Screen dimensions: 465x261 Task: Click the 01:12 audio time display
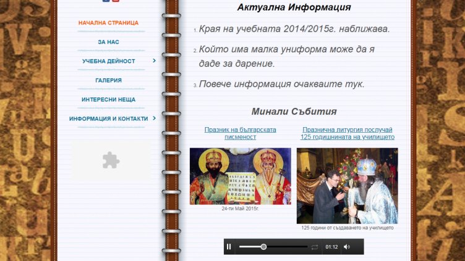tap(331, 247)
